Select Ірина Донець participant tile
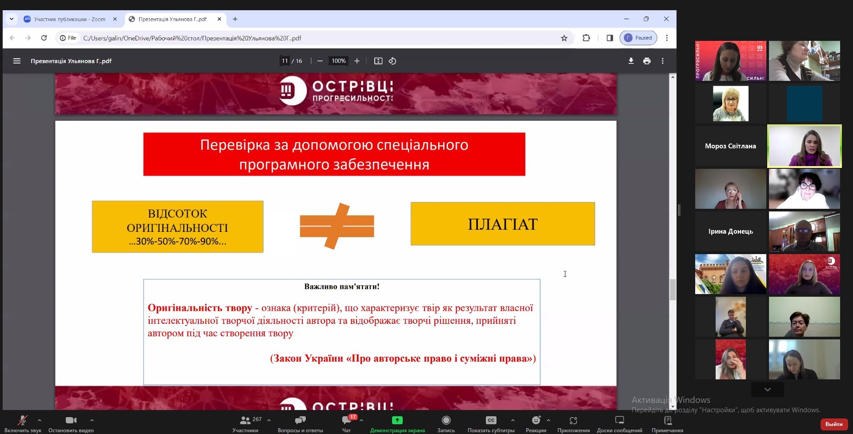 [x=730, y=231]
